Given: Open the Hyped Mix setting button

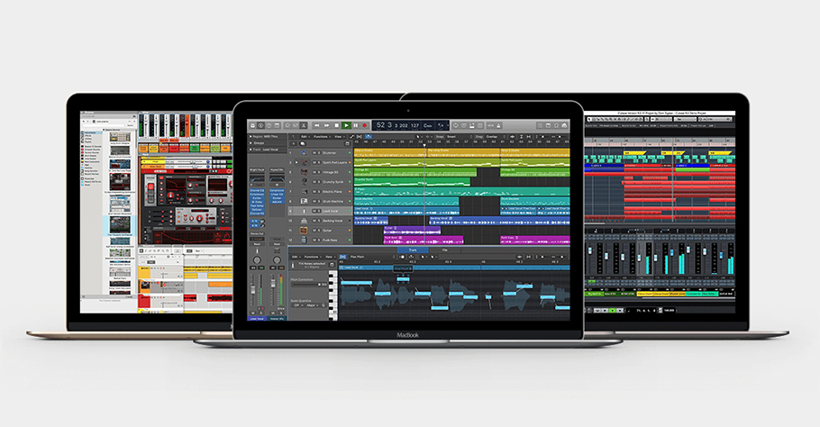Looking at the screenshot, I should coord(278,170).
